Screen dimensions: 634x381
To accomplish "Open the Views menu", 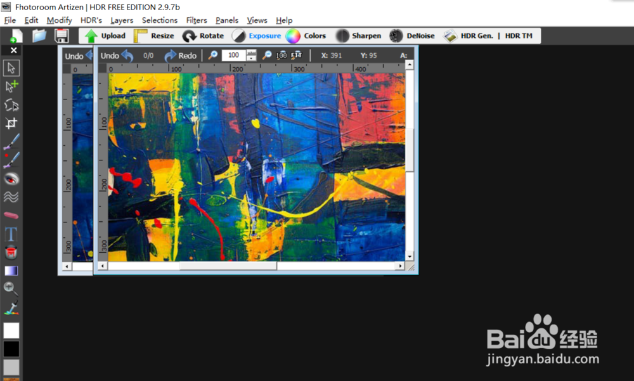I will [x=257, y=20].
